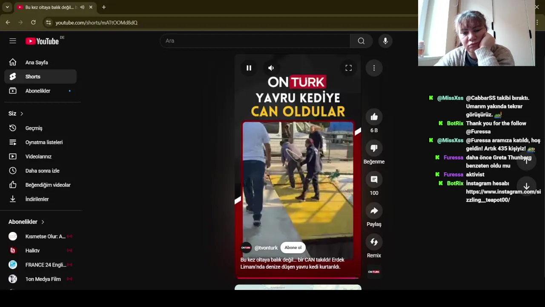
Task: Share the video using Paylaş
Action: click(374, 211)
